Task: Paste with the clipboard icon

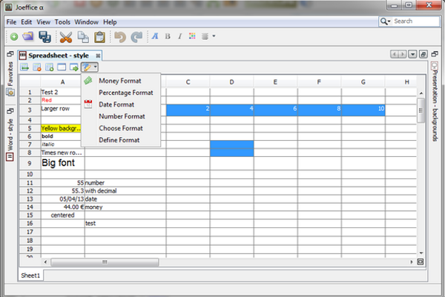Action: [99, 37]
